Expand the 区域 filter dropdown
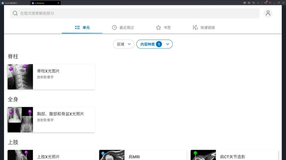This screenshot has width=286, height=160. pos(123,44)
